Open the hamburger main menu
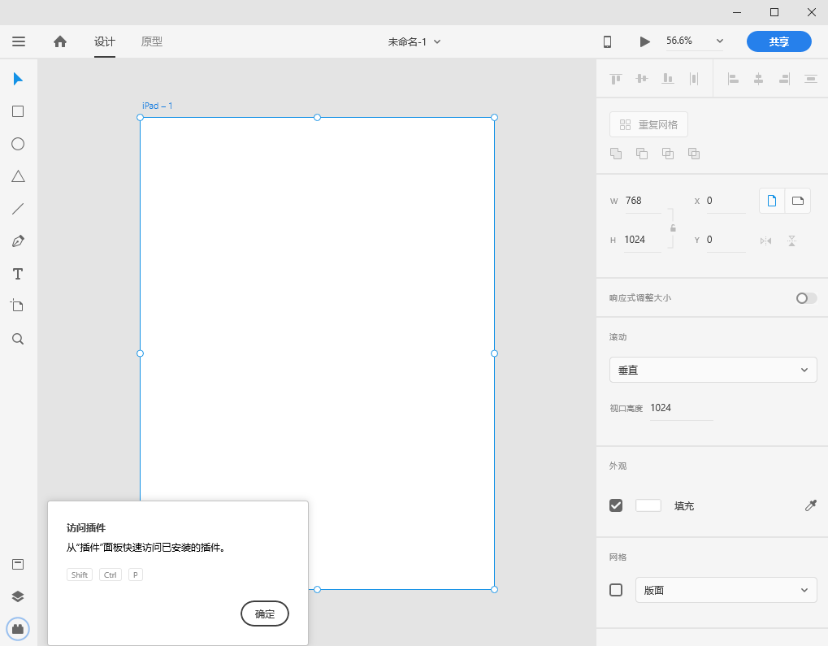This screenshot has height=646, width=828. point(19,41)
